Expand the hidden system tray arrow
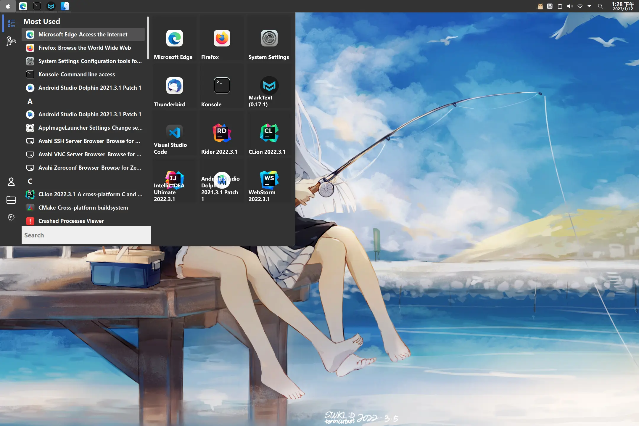This screenshot has height=426, width=639. (589, 6)
